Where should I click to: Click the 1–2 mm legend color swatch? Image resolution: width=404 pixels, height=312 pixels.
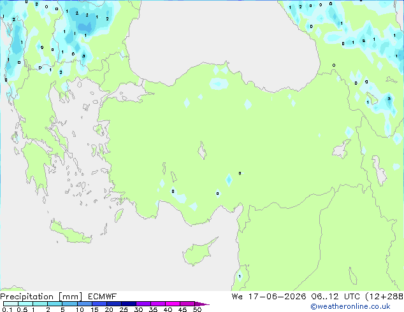coord(40,304)
